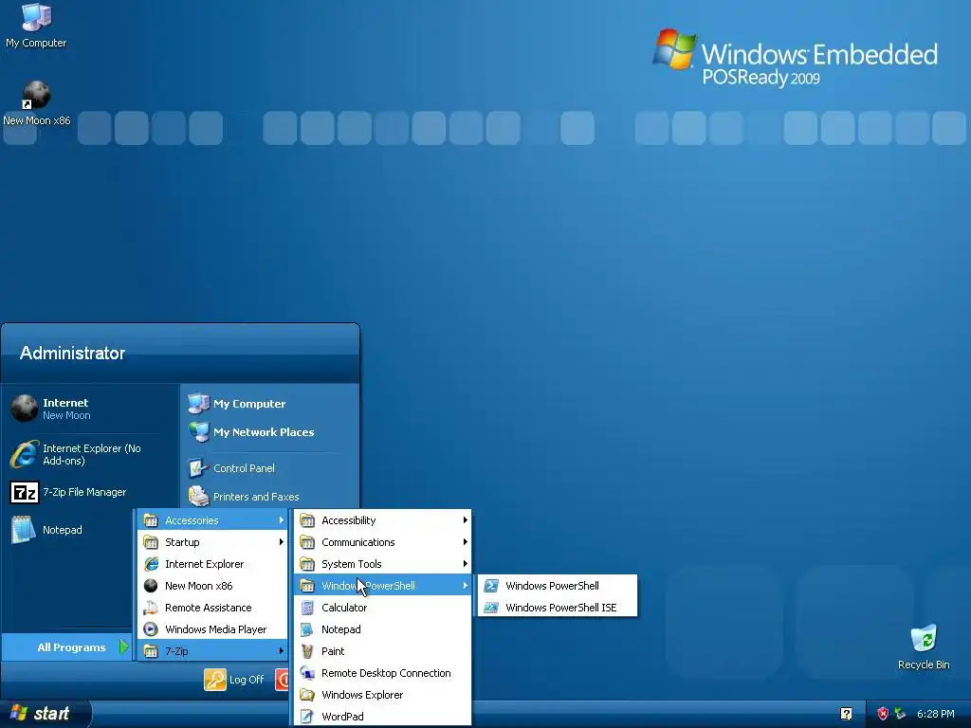Click the All Programs green arrow
This screenshot has width=971, height=728.
tap(123, 646)
